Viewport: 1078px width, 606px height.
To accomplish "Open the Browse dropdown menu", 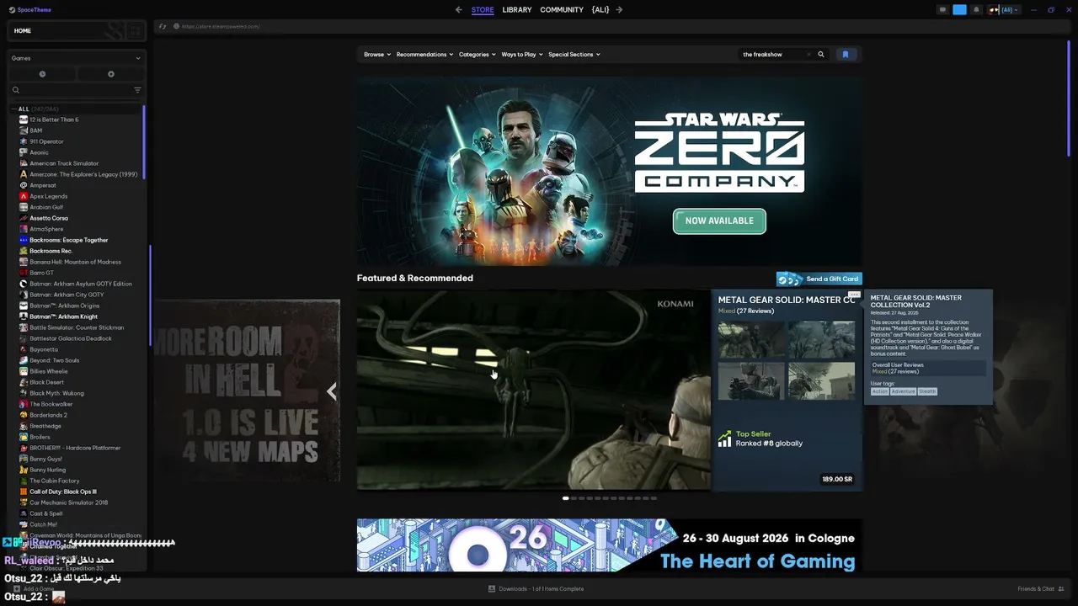I will [x=377, y=55].
